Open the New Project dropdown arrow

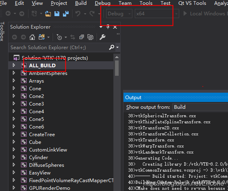pyautogui.click(x=41, y=14)
